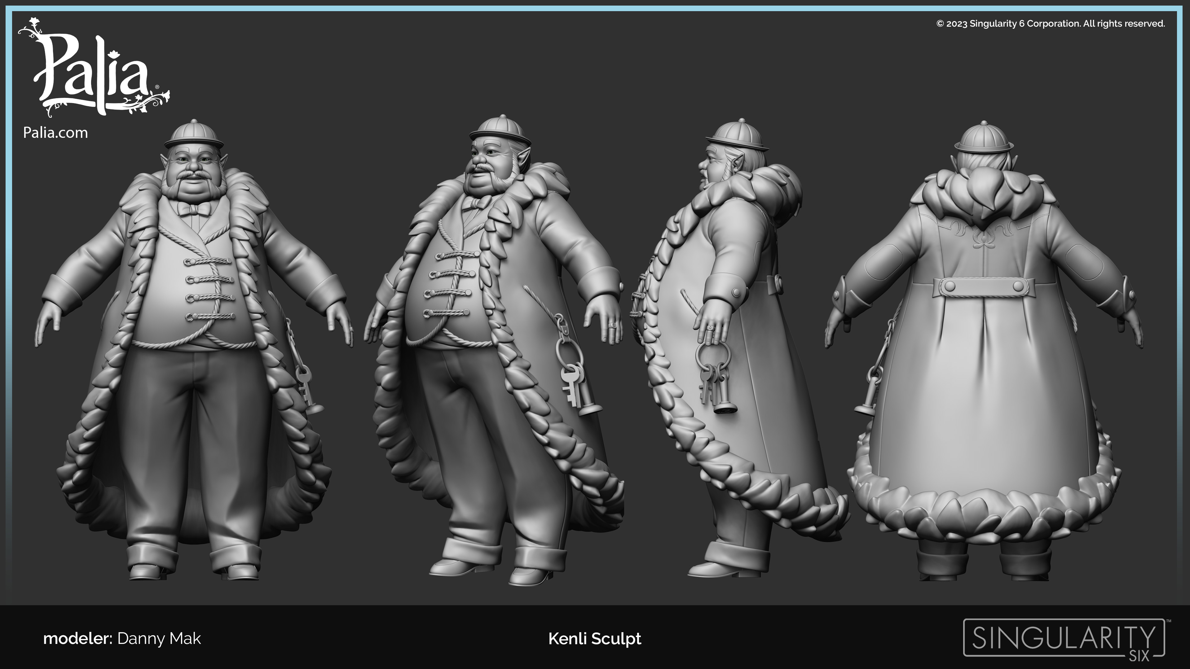The image size is (1190, 669).
Task: Open the Palia.com link
Action: coord(55,133)
